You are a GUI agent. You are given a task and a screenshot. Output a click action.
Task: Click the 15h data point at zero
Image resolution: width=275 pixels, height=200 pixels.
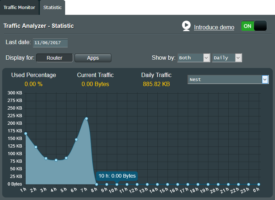click(168, 184)
